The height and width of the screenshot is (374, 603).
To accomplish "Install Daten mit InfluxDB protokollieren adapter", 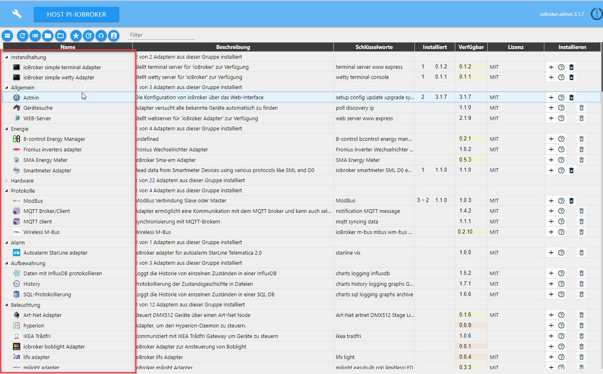I will click(551, 273).
